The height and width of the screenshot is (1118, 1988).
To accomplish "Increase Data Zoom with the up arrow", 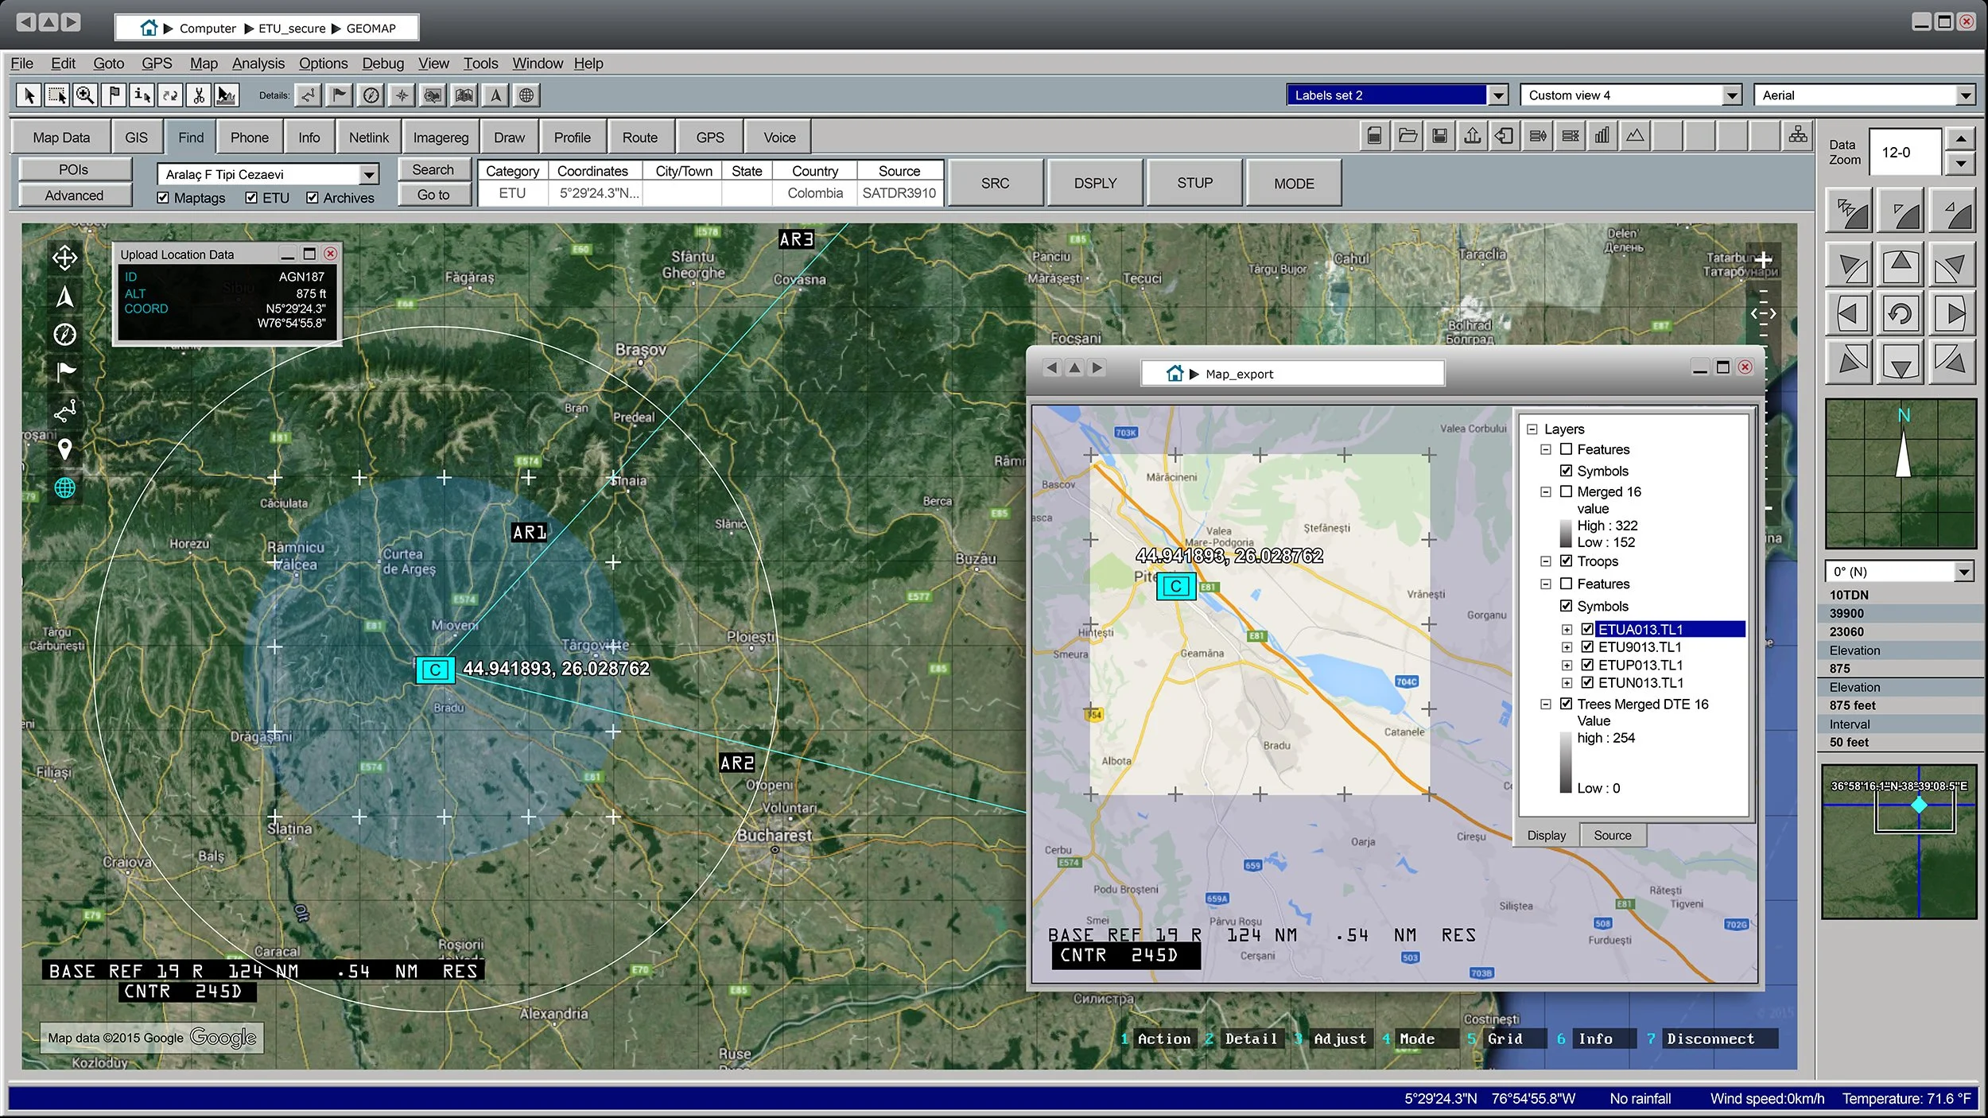I will [x=1960, y=139].
